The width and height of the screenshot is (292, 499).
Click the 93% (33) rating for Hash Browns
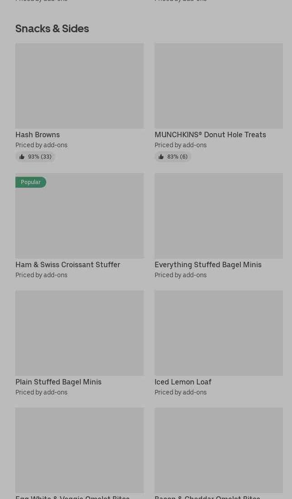tap(39, 157)
